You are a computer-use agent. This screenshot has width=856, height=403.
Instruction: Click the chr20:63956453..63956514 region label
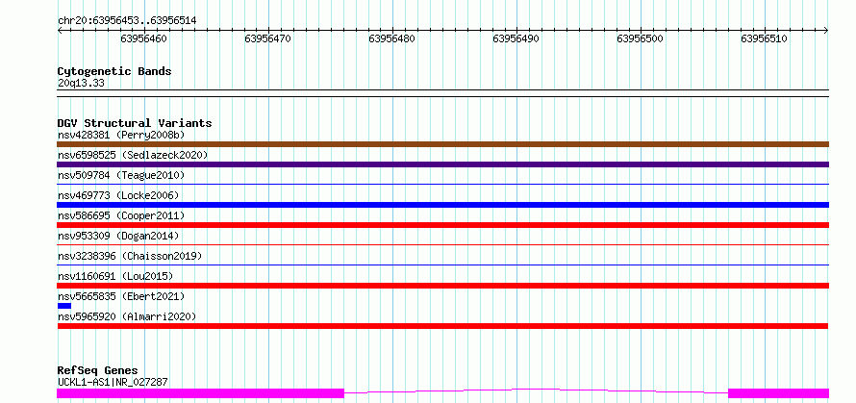[x=127, y=21]
